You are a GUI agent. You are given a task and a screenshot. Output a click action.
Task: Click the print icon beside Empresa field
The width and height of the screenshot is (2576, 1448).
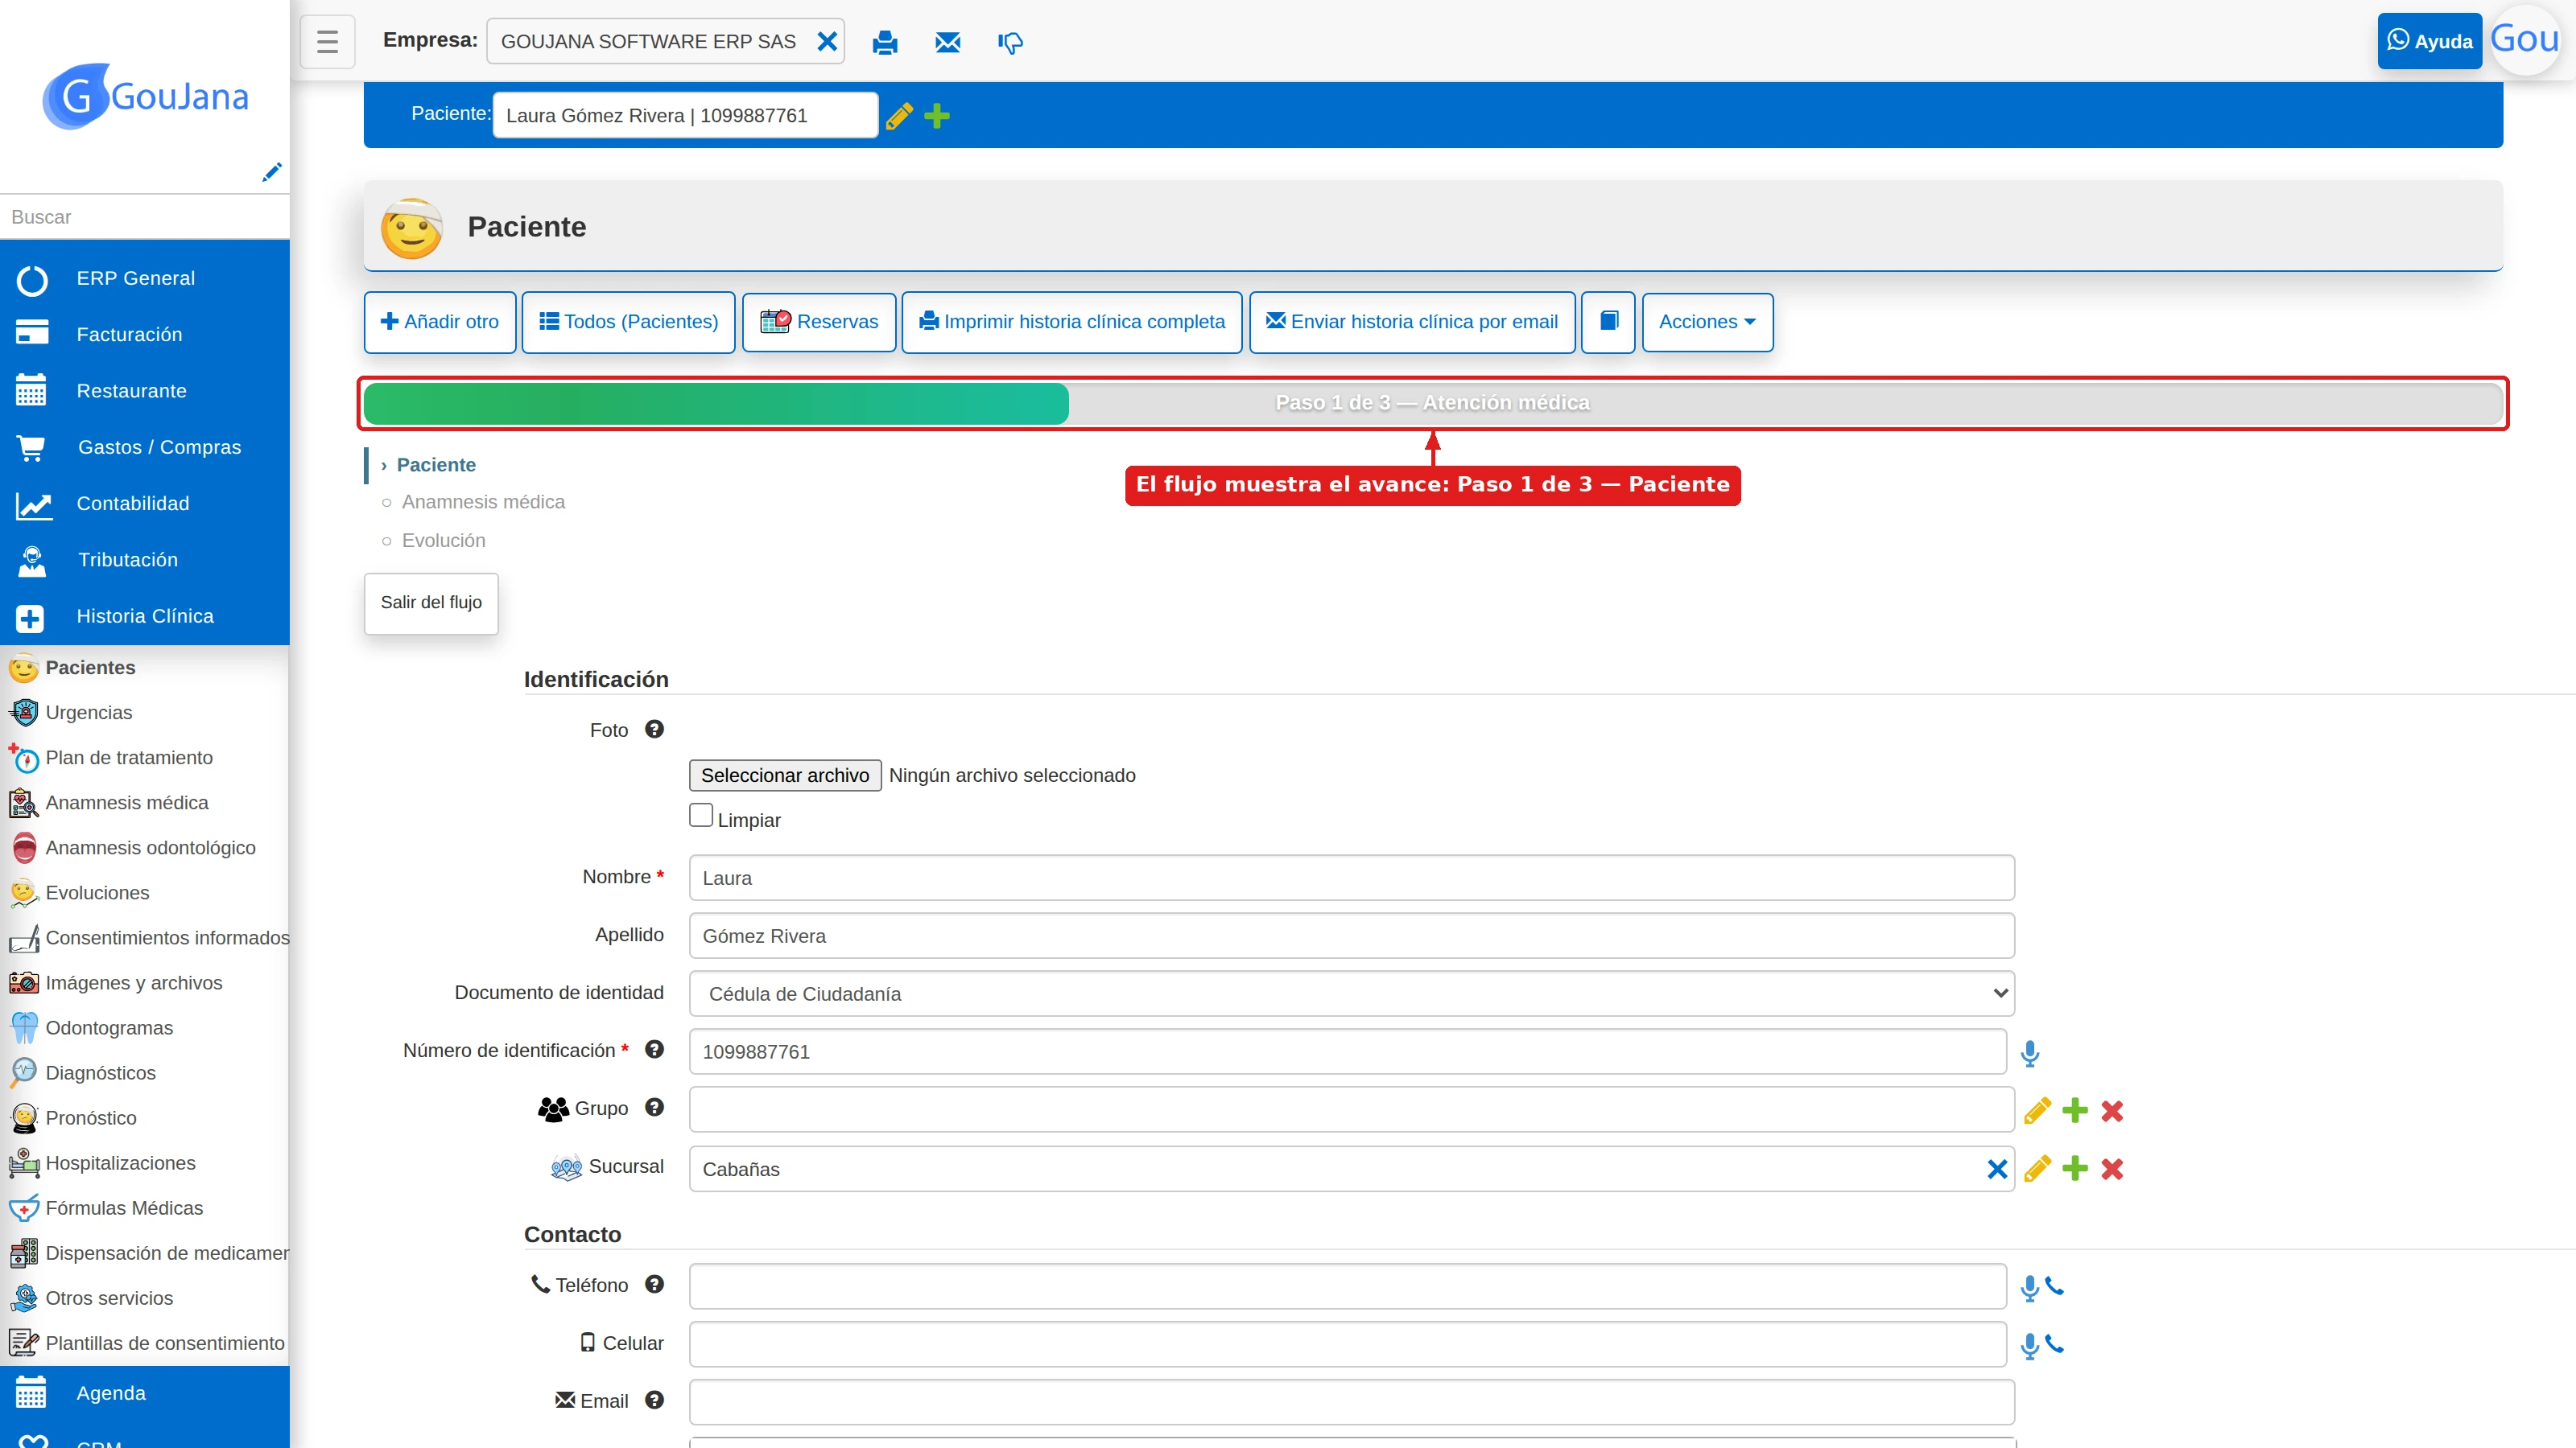[884, 42]
